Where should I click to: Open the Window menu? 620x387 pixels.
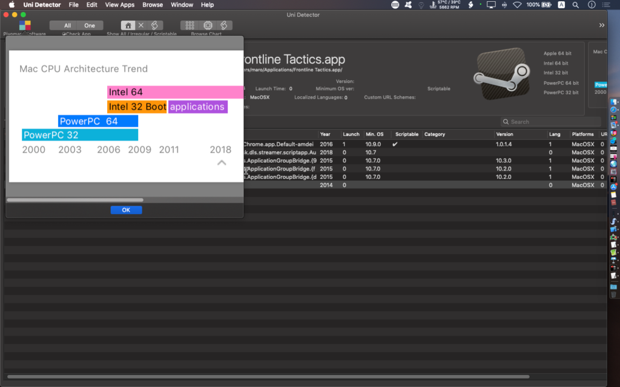click(x=182, y=5)
